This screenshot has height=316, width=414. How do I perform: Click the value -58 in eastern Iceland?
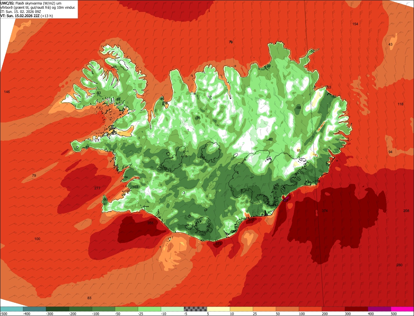[298, 108]
